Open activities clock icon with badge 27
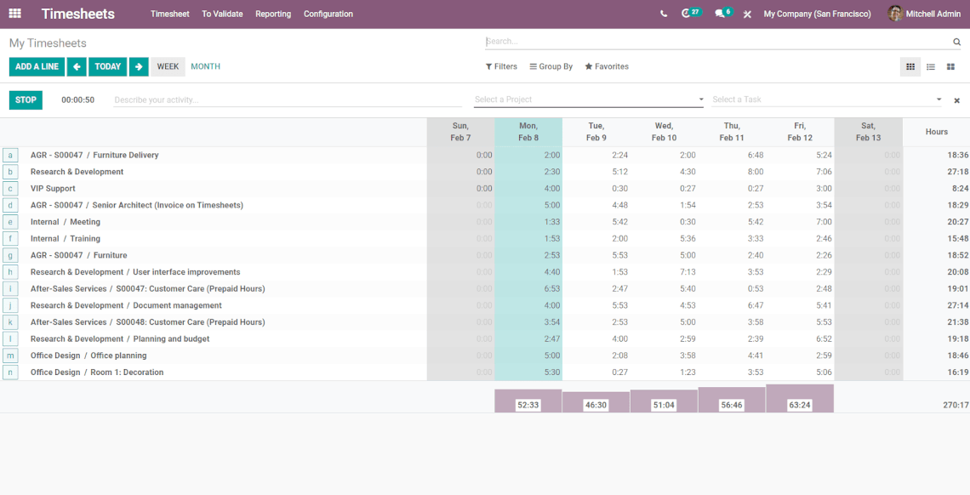970x495 pixels. 687,14
